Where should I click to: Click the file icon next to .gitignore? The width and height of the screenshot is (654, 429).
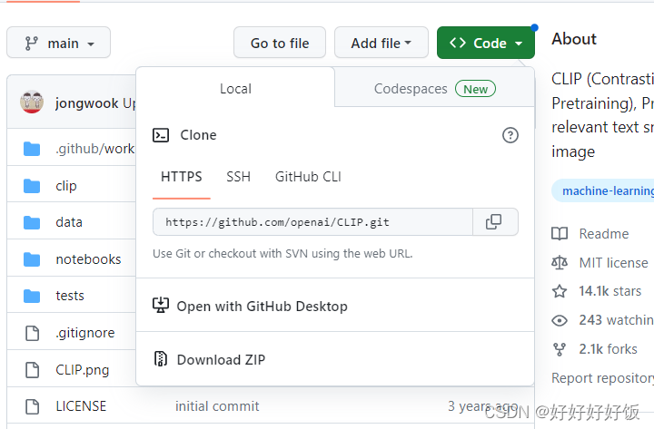click(x=32, y=333)
